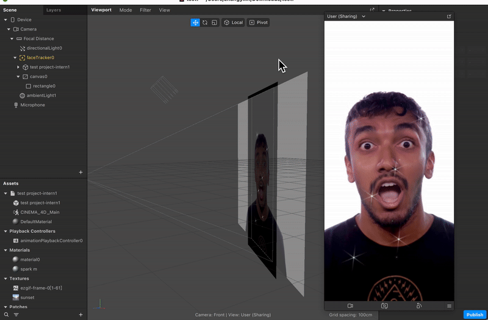Viewport: 488px width, 320px height.
Task: Collapse the canvas0 node
Action: (18, 77)
